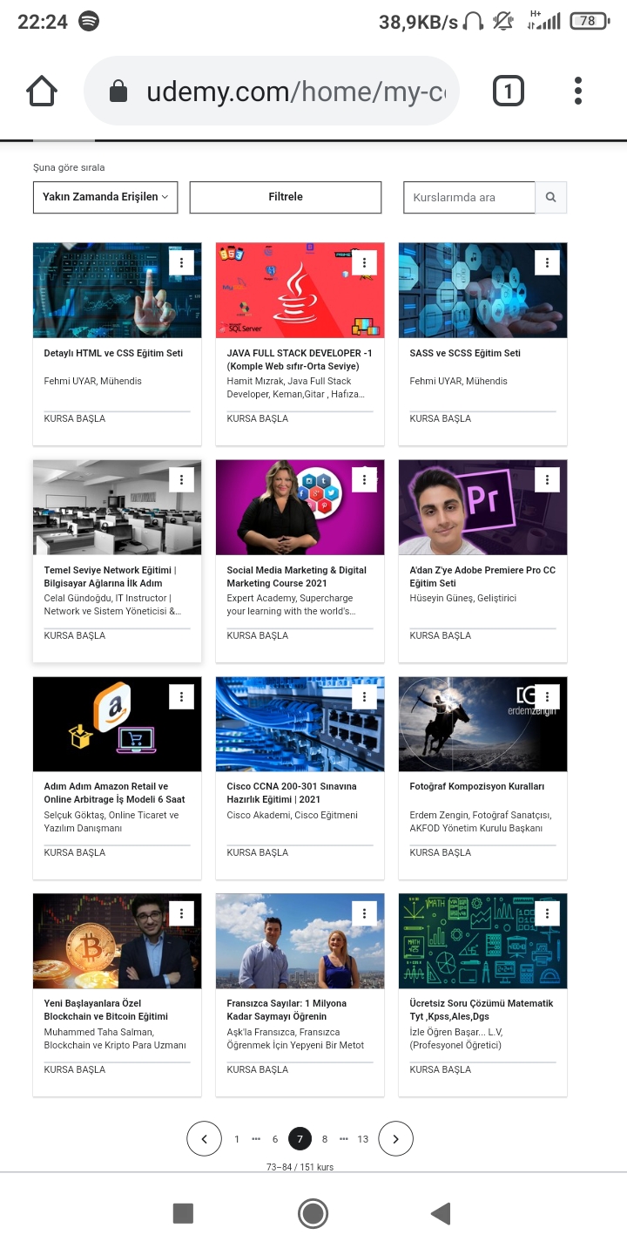Open options menu for Adobe Premiere Pro course
The image size is (627, 1255).
547,478
